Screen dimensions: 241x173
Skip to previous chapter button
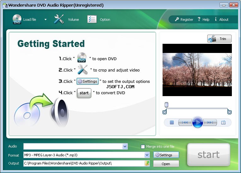[185, 122]
